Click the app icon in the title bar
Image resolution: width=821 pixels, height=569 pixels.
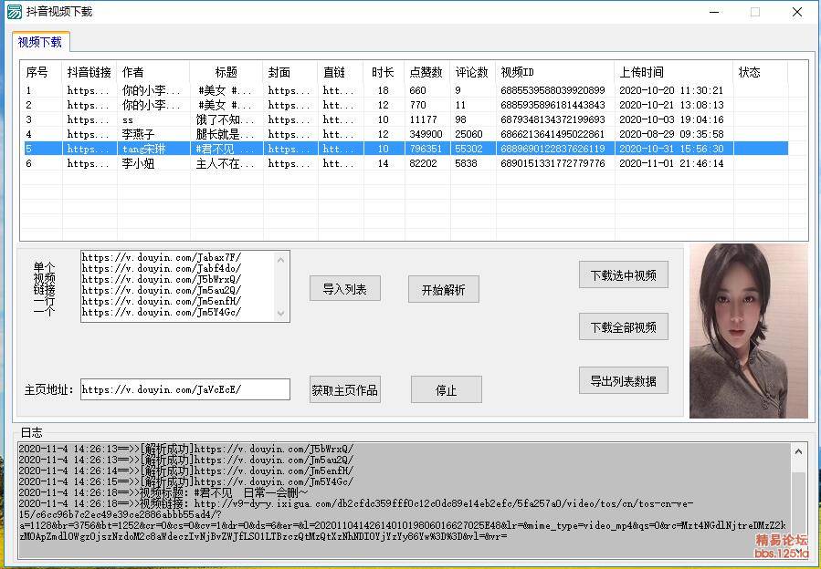pos(14,12)
